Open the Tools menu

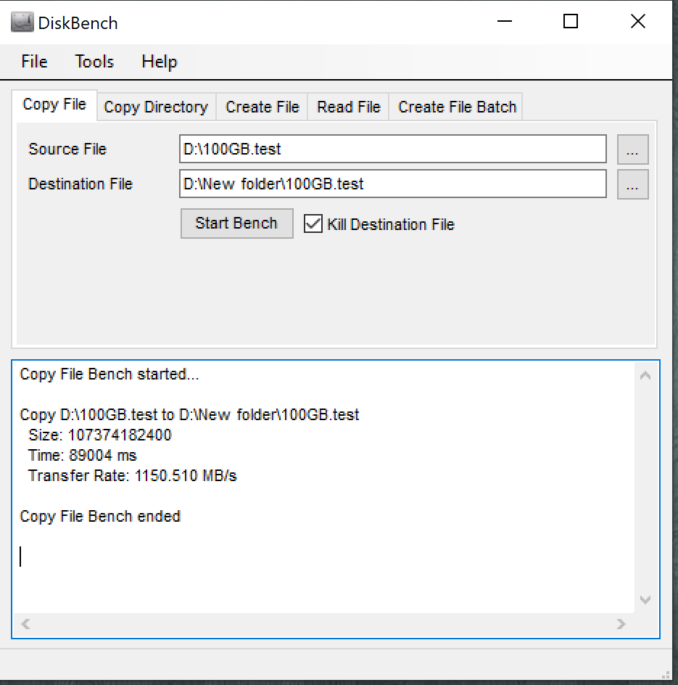[x=94, y=62]
